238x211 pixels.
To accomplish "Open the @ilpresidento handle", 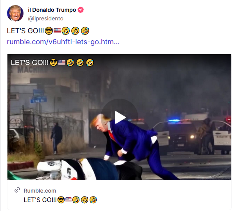I will click(x=45, y=18).
